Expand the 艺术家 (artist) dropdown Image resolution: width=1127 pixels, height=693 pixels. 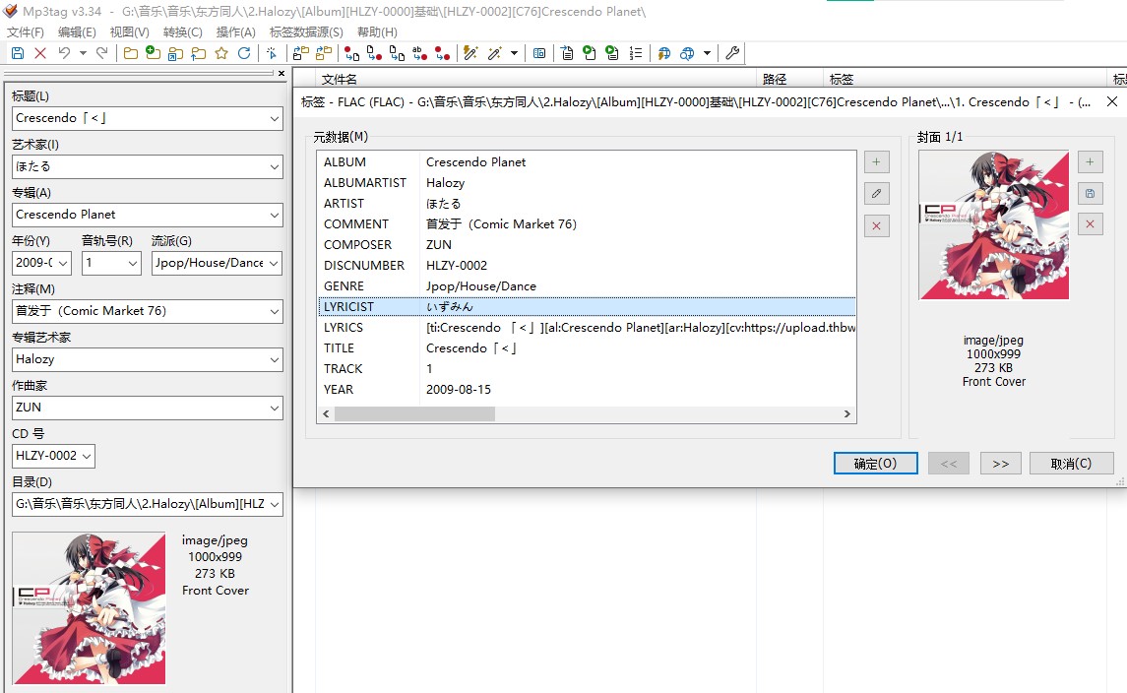274,166
